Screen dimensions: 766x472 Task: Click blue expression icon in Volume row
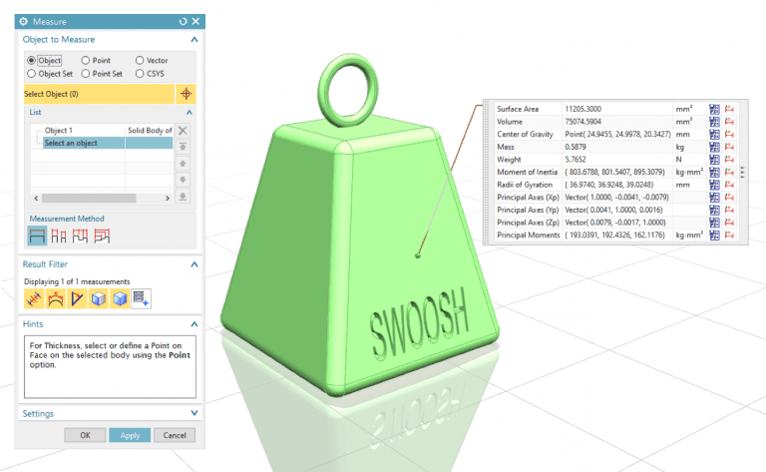click(x=714, y=122)
